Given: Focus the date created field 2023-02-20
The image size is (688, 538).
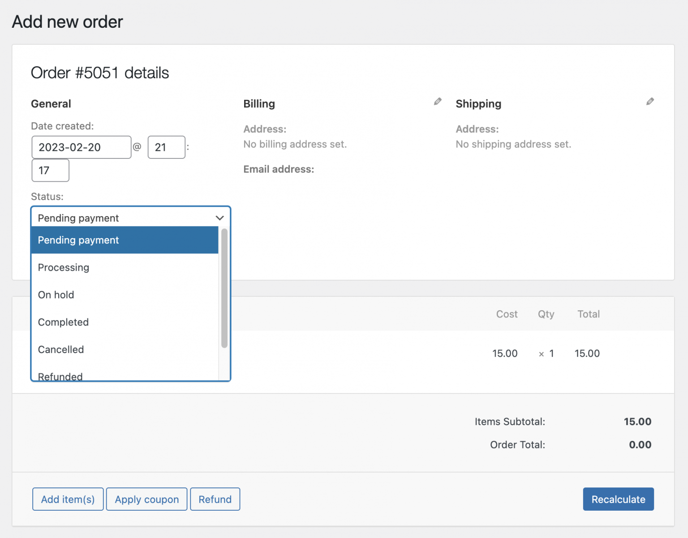Looking at the screenshot, I should pyautogui.click(x=81, y=147).
